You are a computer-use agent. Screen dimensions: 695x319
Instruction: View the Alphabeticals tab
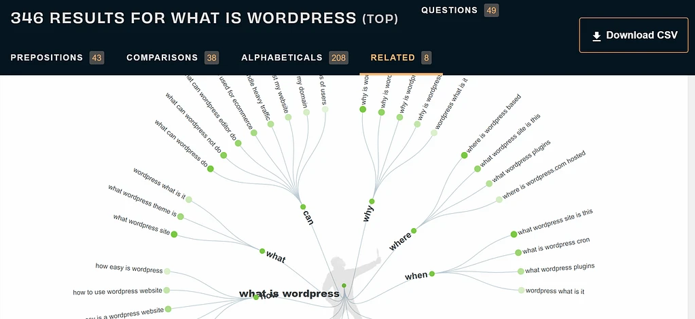pyautogui.click(x=295, y=58)
